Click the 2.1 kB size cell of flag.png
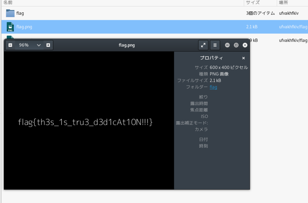Screen dimensions: 308x203 pyautogui.click(x=252, y=27)
